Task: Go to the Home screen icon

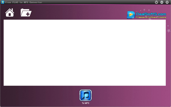Action: [10, 13]
